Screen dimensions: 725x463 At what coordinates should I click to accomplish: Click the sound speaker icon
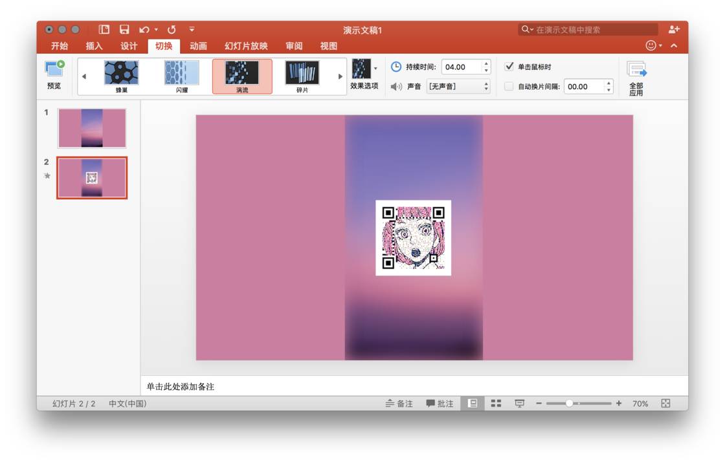[x=396, y=87]
